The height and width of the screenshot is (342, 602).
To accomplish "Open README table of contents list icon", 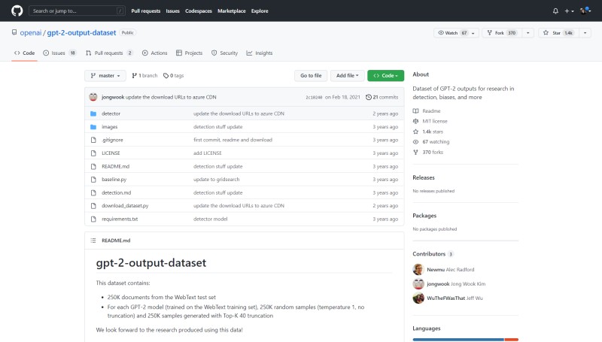I will click(93, 241).
